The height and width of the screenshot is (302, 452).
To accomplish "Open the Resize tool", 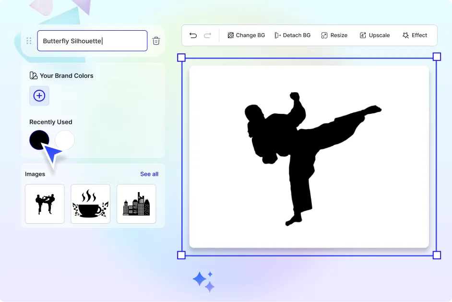I will point(334,36).
